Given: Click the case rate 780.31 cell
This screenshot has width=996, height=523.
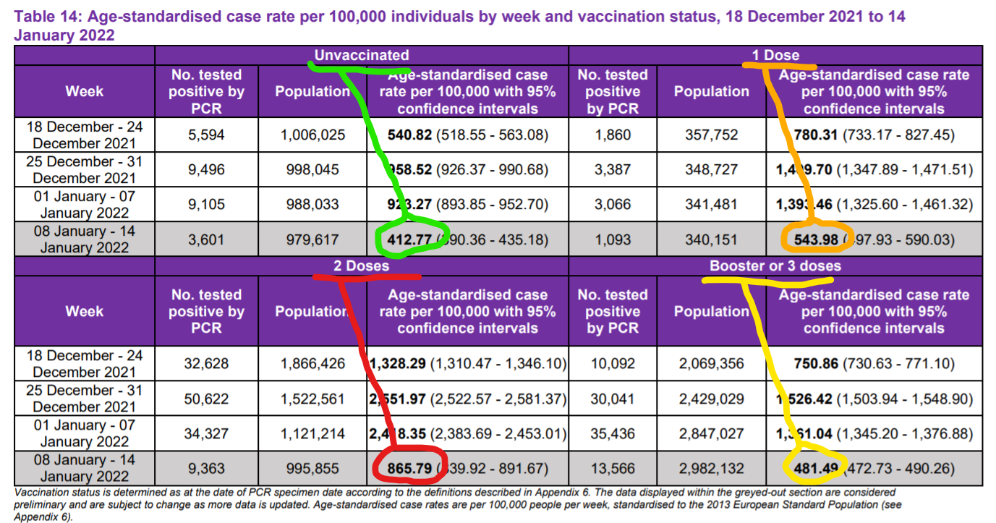Looking at the screenshot, I should pos(874,135).
